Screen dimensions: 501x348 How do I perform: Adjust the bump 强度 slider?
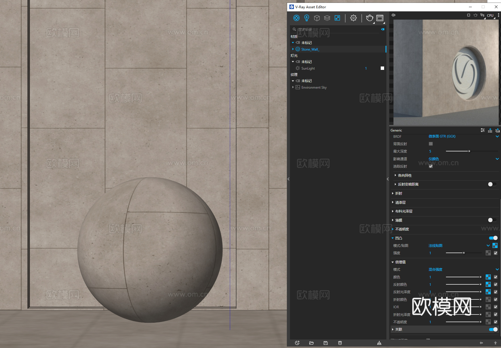(464, 253)
